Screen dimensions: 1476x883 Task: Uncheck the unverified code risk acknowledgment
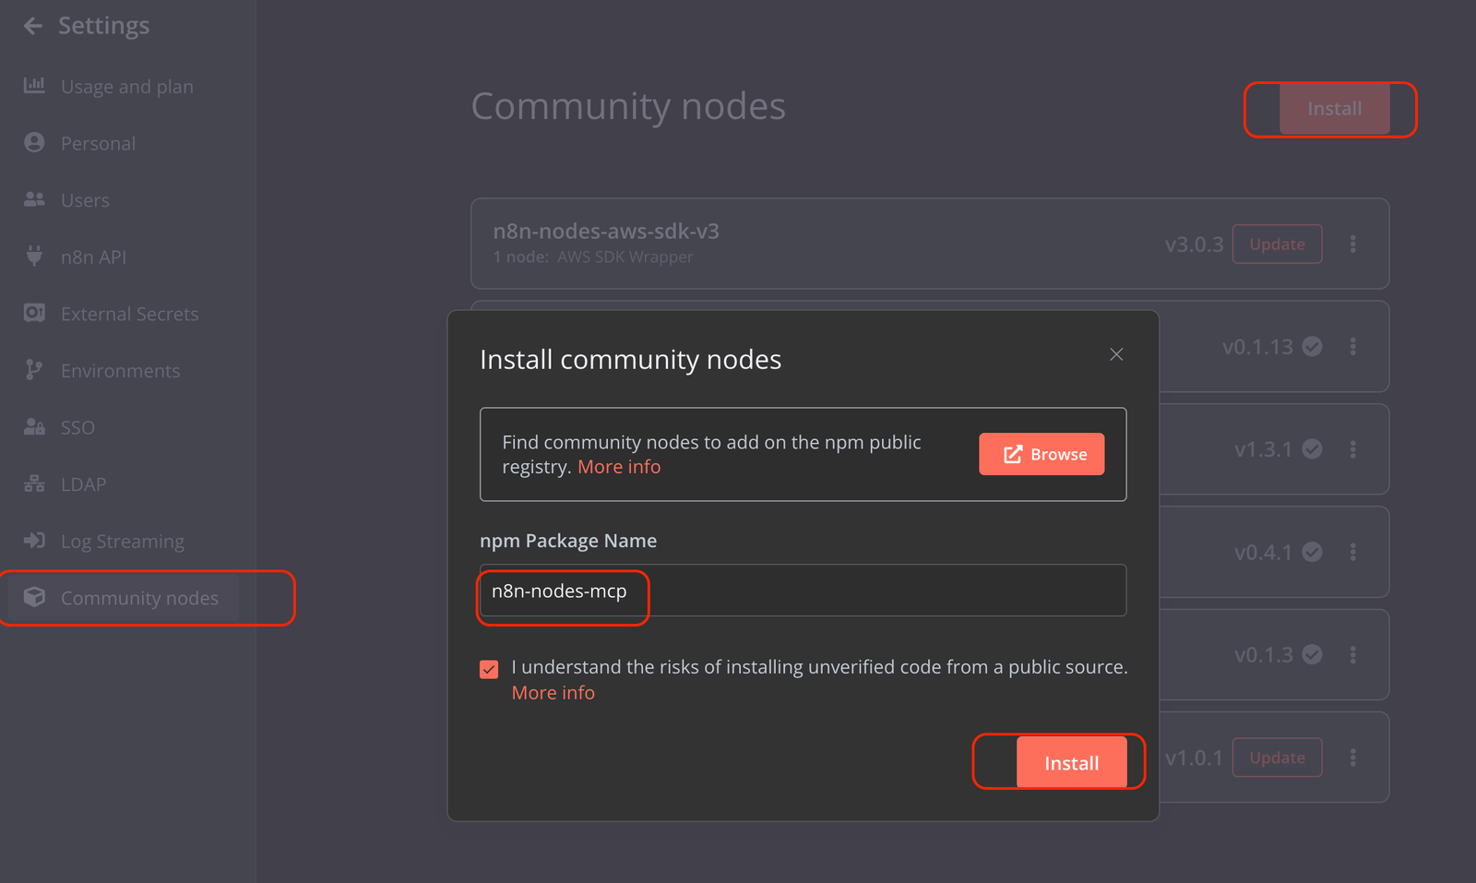489,668
